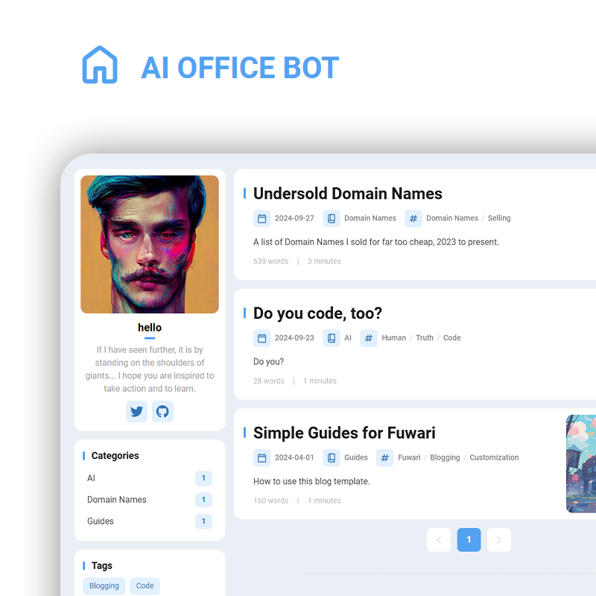Select the Fuwari tag
Image resolution: width=596 pixels, height=596 pixels.
click(409, 457)
